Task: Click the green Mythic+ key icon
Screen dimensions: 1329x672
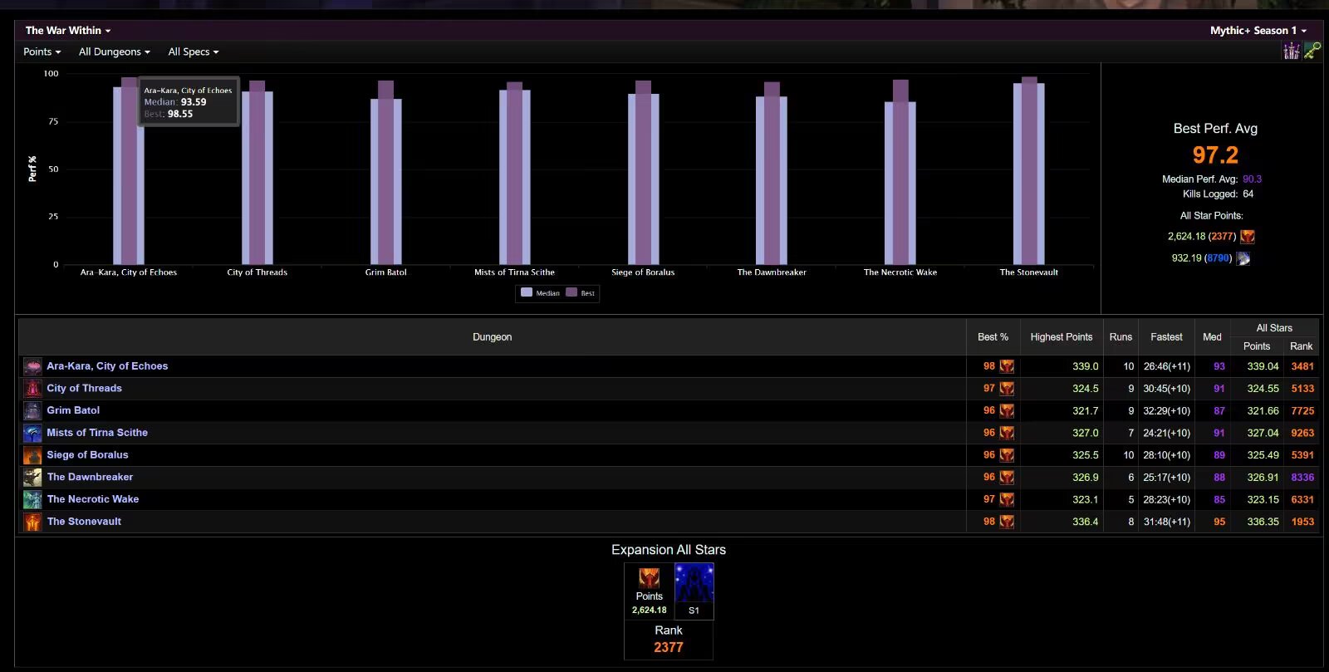Action: 1312,52
